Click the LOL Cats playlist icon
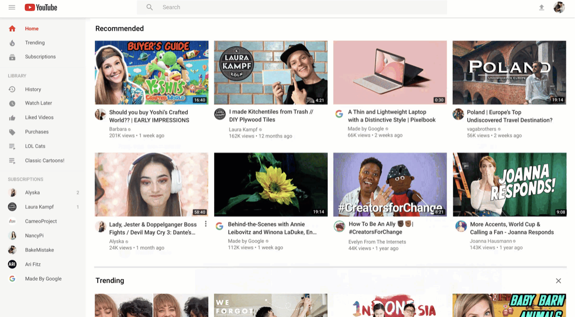The height and width of the screenshot is (317, 575). click(12, 146)
